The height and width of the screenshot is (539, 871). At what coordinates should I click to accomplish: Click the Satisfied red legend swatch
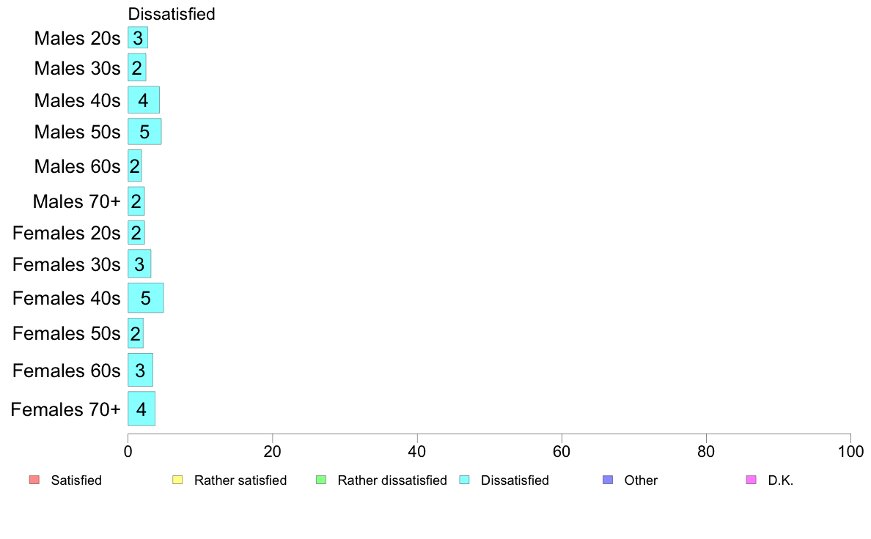click(x=34, y=480)
